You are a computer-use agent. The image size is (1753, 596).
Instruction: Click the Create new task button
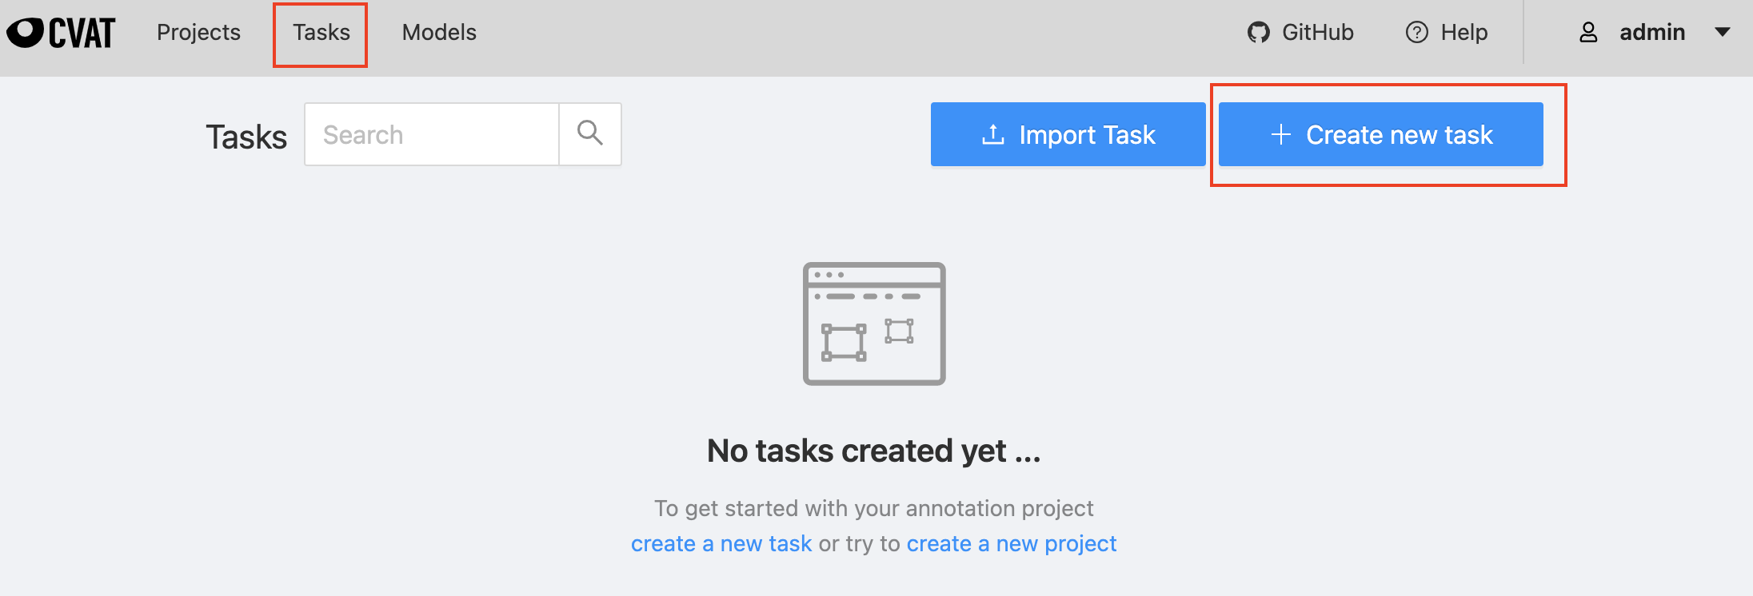click(1381, 134)
